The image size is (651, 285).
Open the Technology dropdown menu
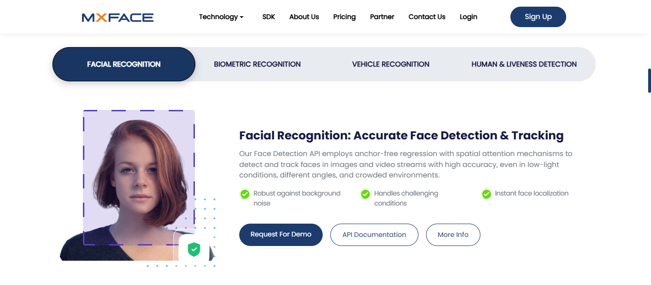click(x=219, y=17)
